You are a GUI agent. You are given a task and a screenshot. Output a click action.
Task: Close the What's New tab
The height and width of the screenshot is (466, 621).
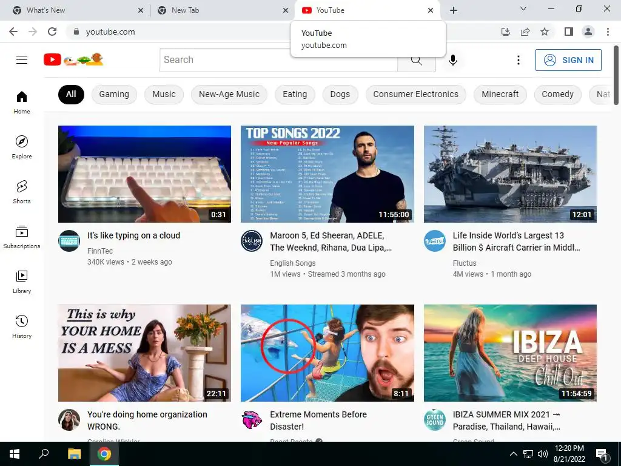tap(141, 10)
